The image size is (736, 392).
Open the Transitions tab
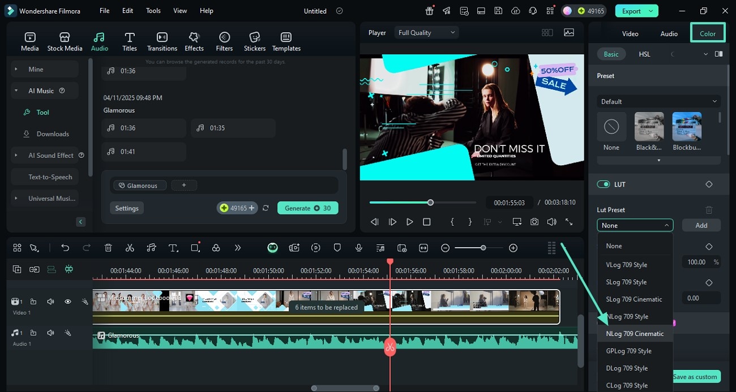pyautogui.click(x=162, y=41)
